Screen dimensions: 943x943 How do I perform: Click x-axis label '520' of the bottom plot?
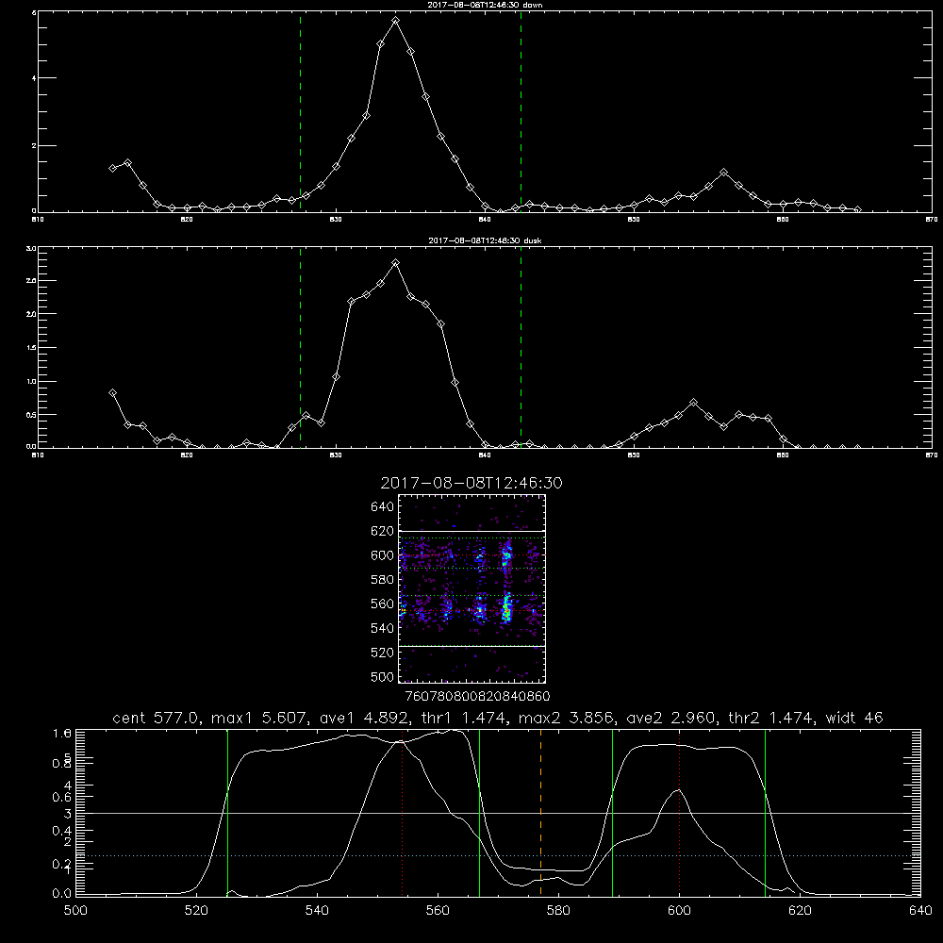tap(197, 911)
